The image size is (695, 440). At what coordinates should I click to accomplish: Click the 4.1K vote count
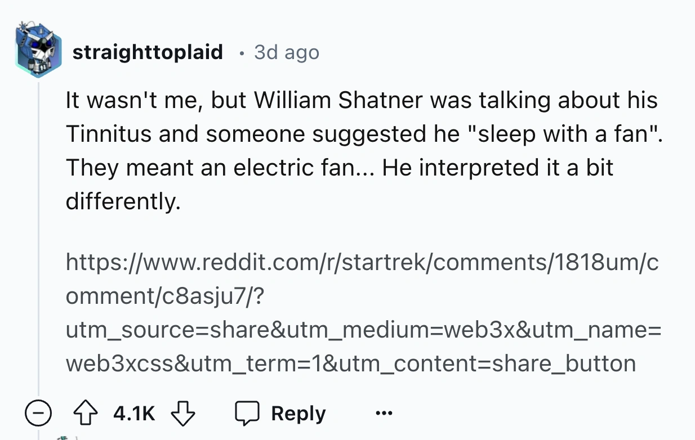click(x=134, y=414)
